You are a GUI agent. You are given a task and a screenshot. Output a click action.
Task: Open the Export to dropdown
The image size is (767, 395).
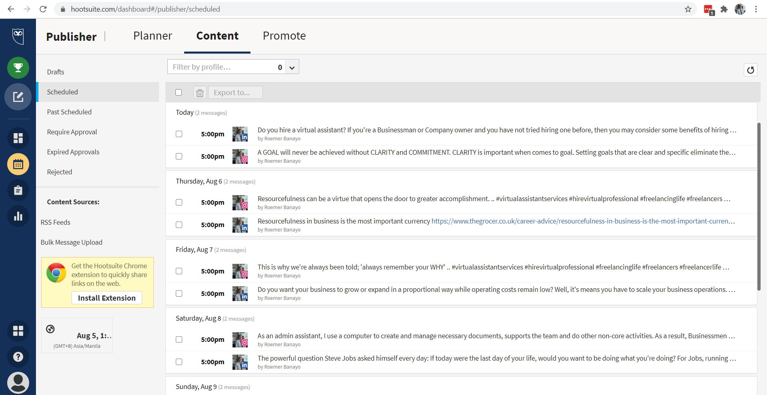(235, 93)
